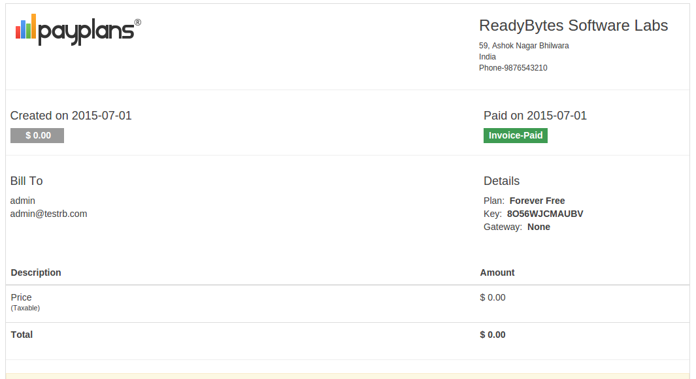This screenshot has width=696, height=379.
Task: Click the Price row description
Action: point(22,297)
